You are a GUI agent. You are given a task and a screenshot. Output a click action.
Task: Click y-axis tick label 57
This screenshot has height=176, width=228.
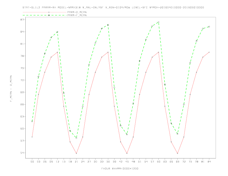22,141
